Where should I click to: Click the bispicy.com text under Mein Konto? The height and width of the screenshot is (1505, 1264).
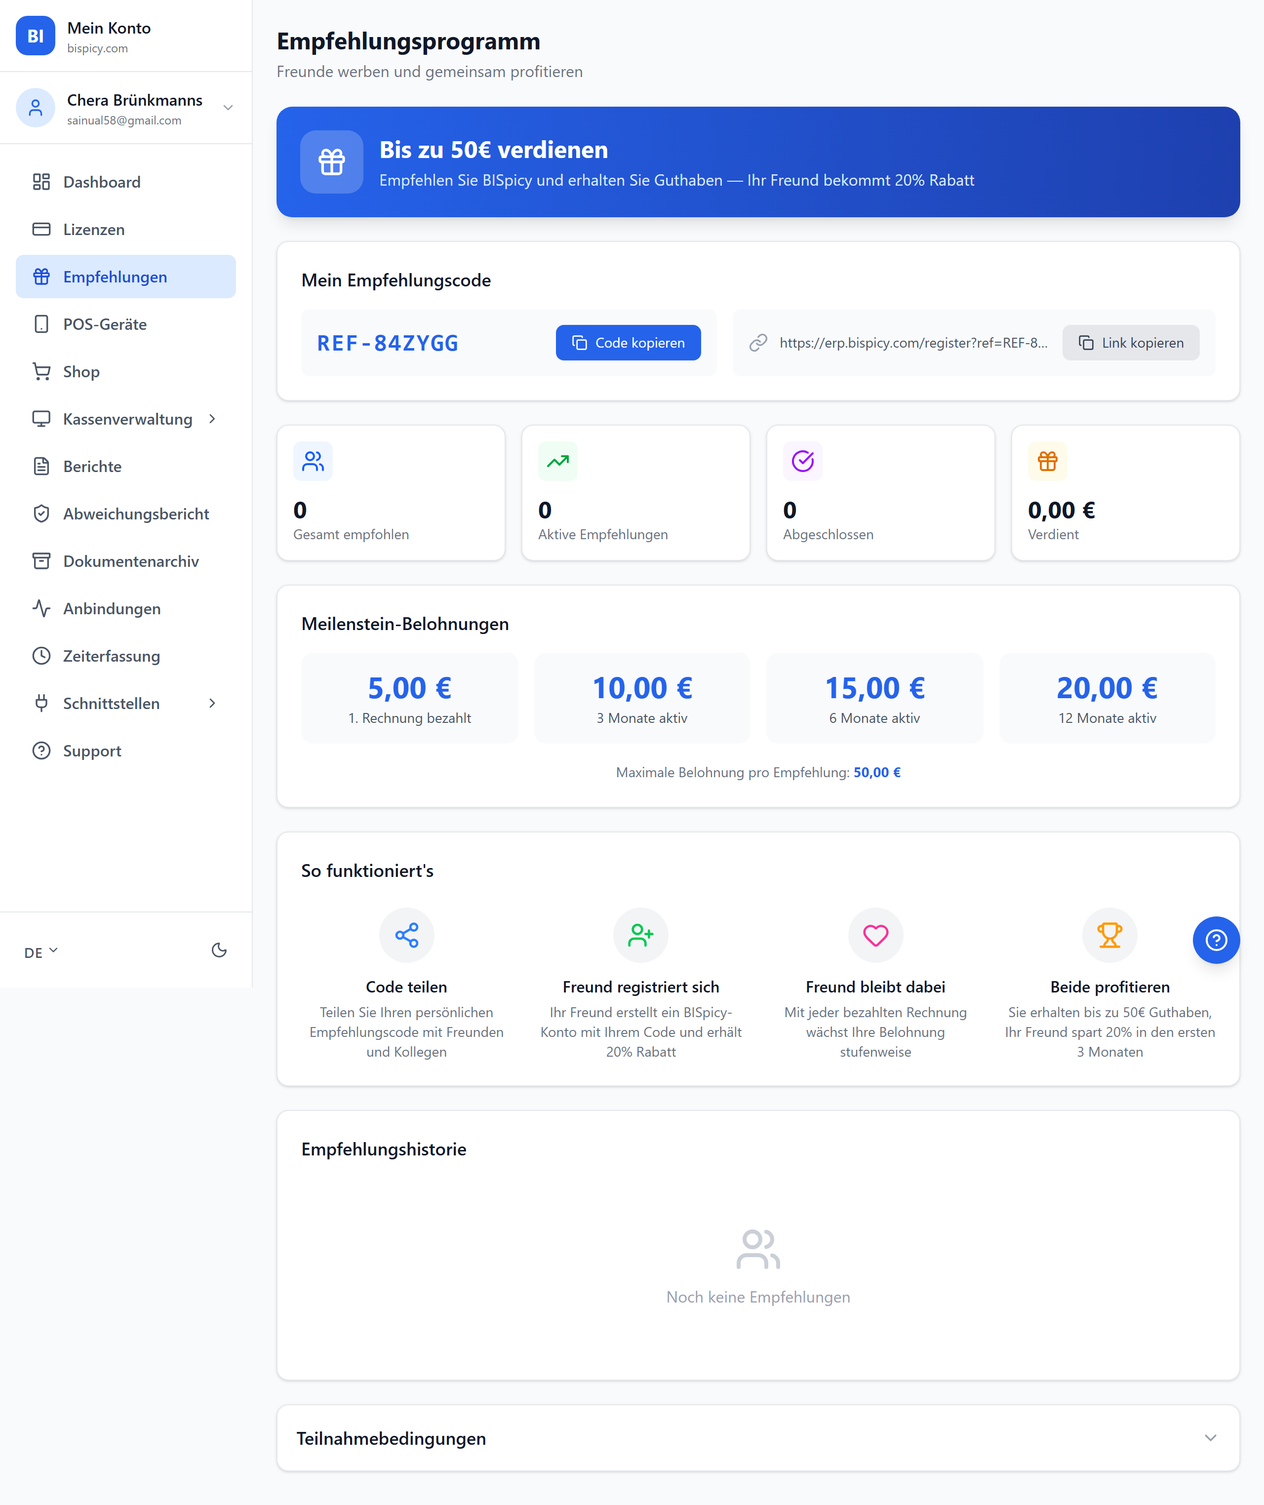pos(97,48)
